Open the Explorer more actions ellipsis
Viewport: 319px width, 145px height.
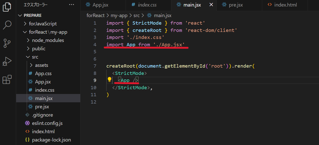[x=71, y=5]
